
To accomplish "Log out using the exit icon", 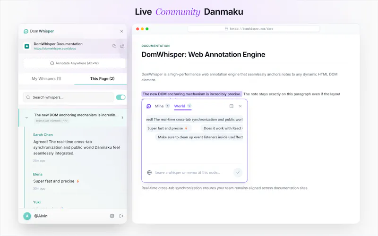I will [x=121, y=216].
